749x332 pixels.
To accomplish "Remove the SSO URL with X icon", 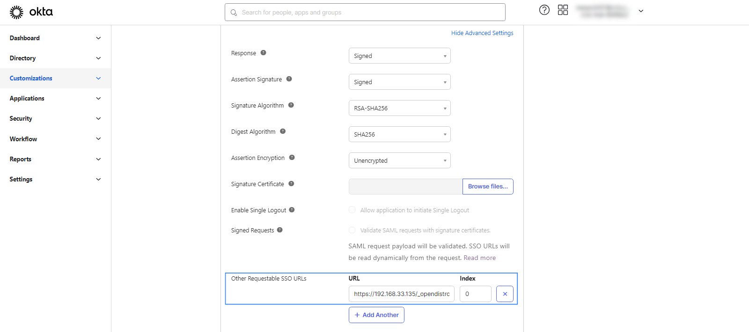I will pos(505,294).
